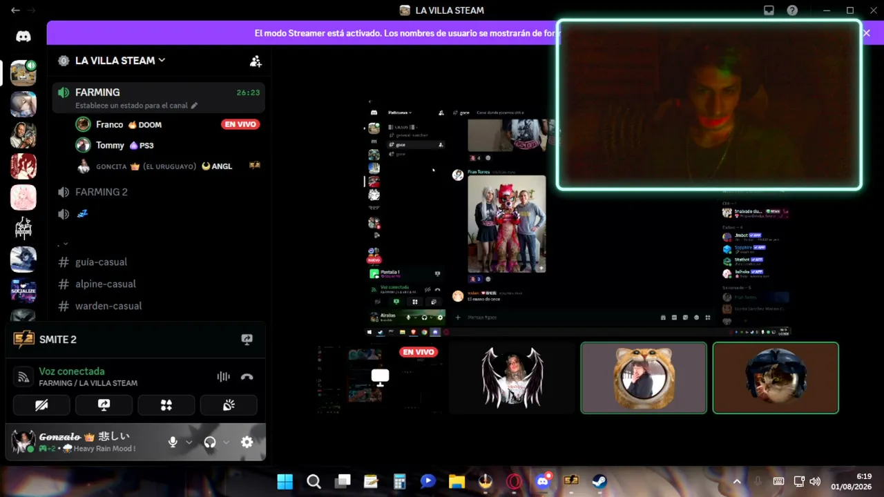The width and height of the screenshot is (884, 497).
Task: Open the help question mark icon
Action: coord(792,10)
